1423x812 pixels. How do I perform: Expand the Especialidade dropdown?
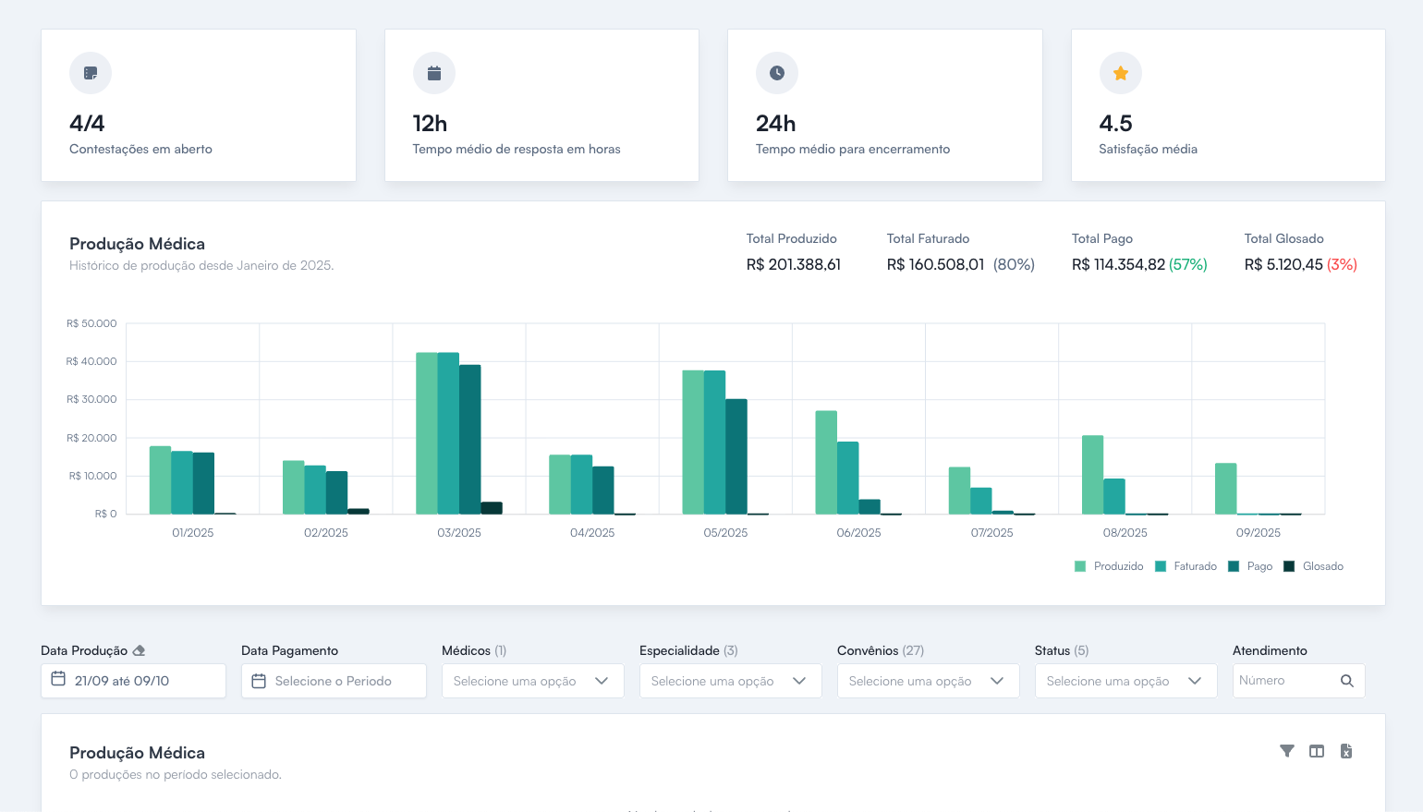tap(730, 681)
